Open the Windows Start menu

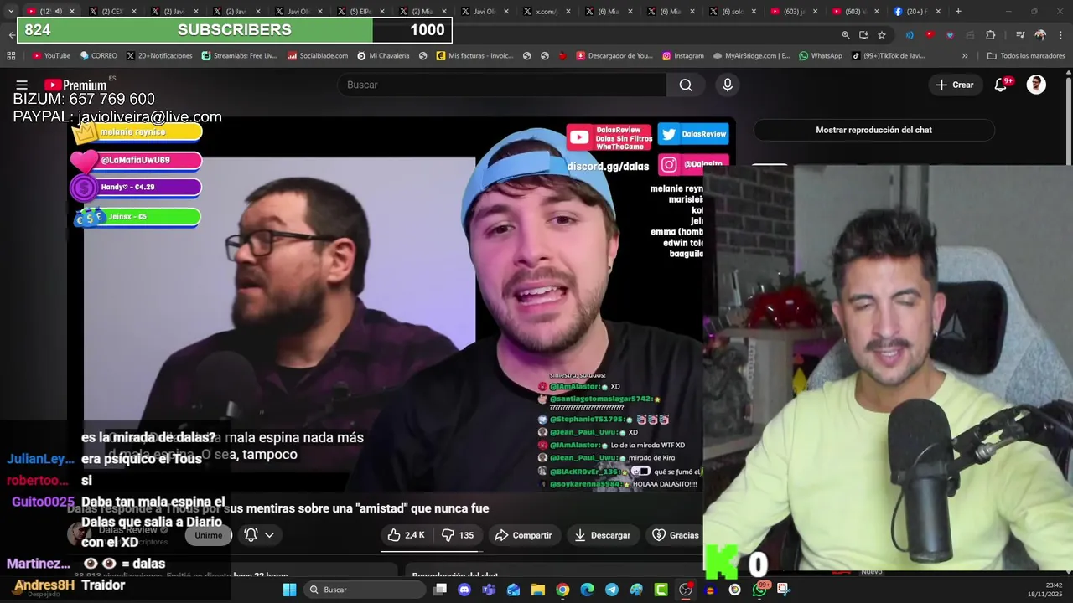click(289, 590)
